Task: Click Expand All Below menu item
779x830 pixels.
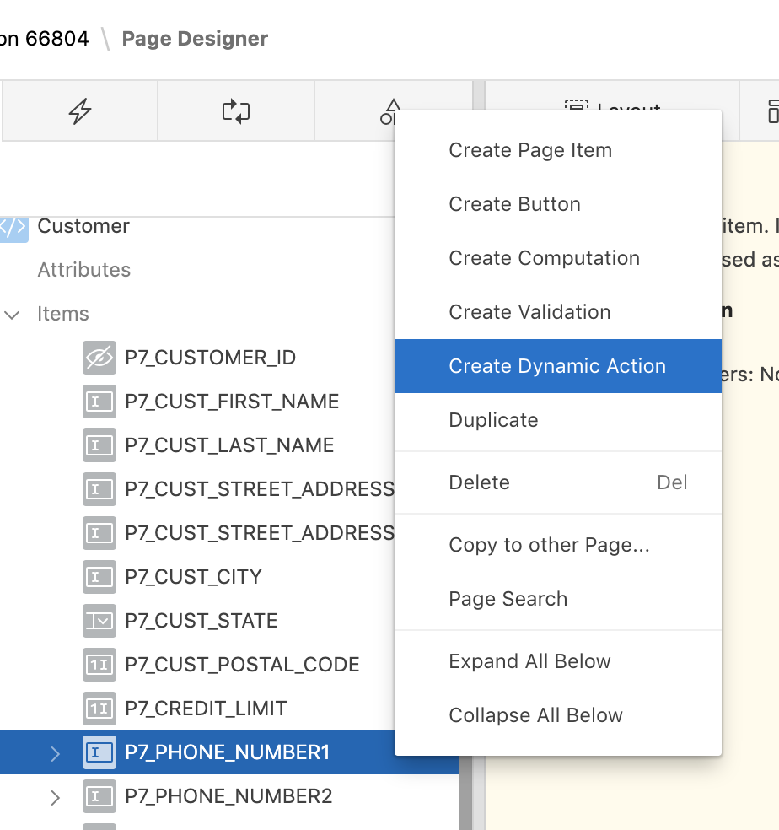Action: (529, 661)
